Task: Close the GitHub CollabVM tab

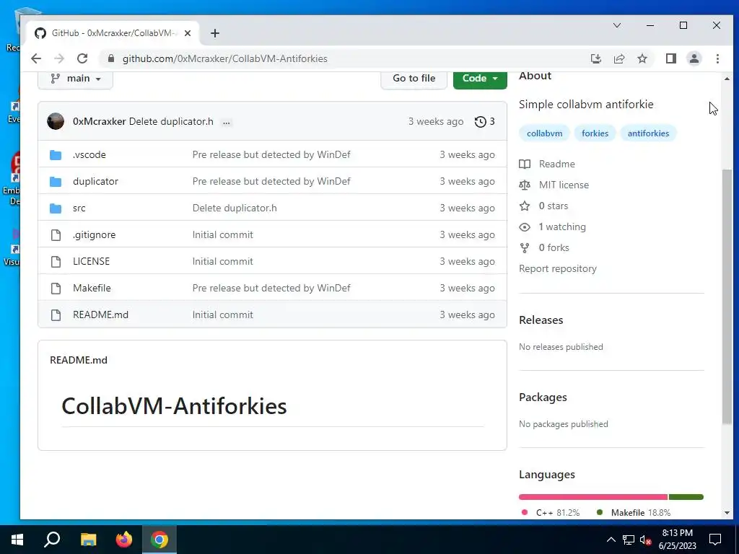Action: point(188,33)
